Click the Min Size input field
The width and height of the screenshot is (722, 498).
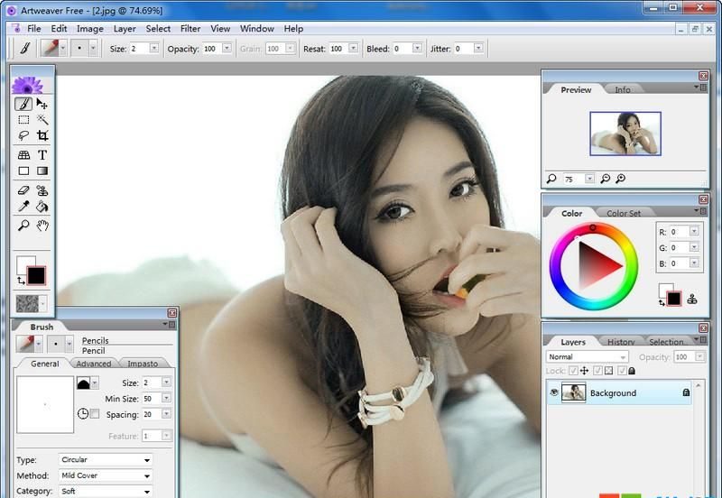click(x=152, y=399)
